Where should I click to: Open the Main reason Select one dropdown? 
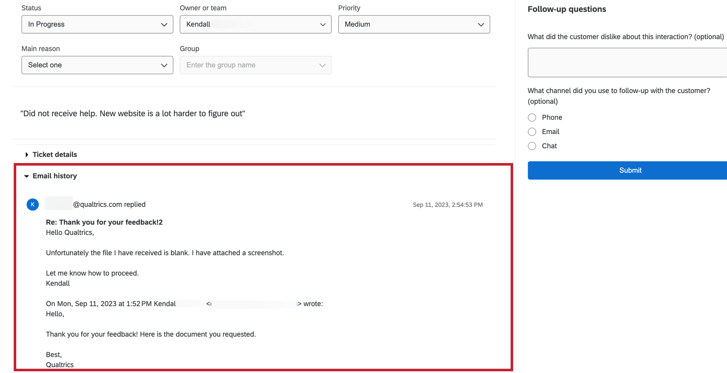[x=97, y=65]
